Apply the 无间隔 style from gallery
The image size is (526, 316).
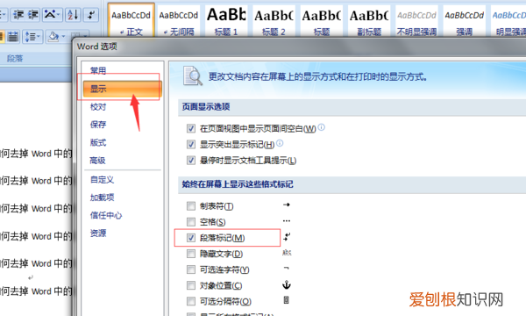[179, 21]
